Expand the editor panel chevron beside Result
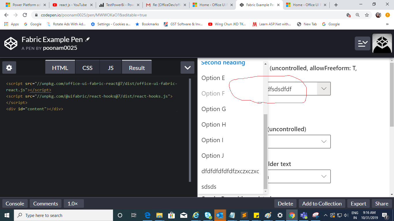394x221 pixels. 187,67
